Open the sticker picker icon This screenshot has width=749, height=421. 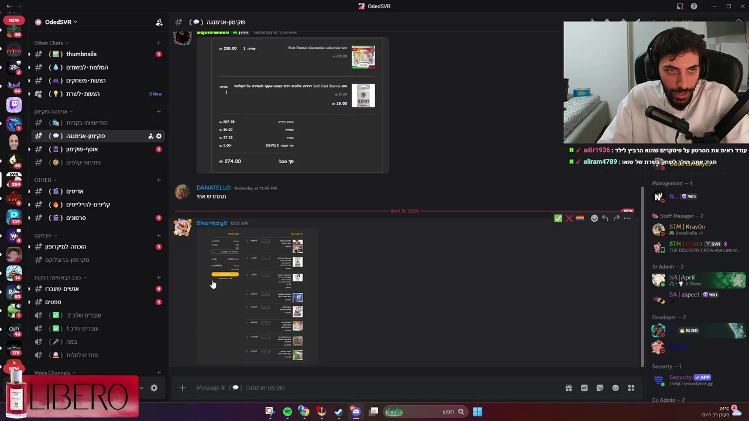600,388
